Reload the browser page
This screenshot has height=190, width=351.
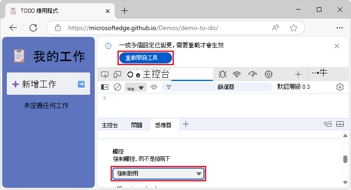coord(33,28)
